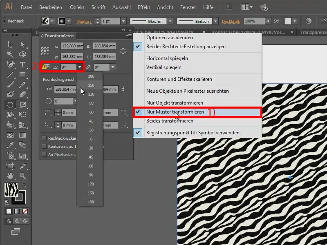327x245 pixels.
Task: Select the Blend tool
Action: 22,145
